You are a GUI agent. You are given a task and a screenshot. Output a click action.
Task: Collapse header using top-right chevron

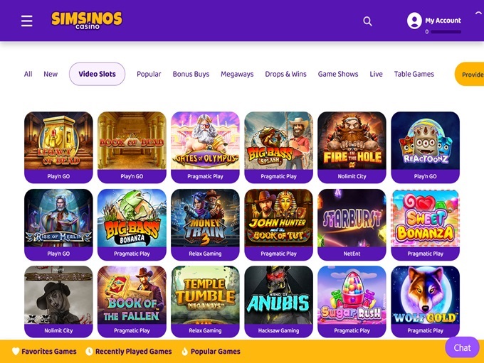tap(478, 13)
